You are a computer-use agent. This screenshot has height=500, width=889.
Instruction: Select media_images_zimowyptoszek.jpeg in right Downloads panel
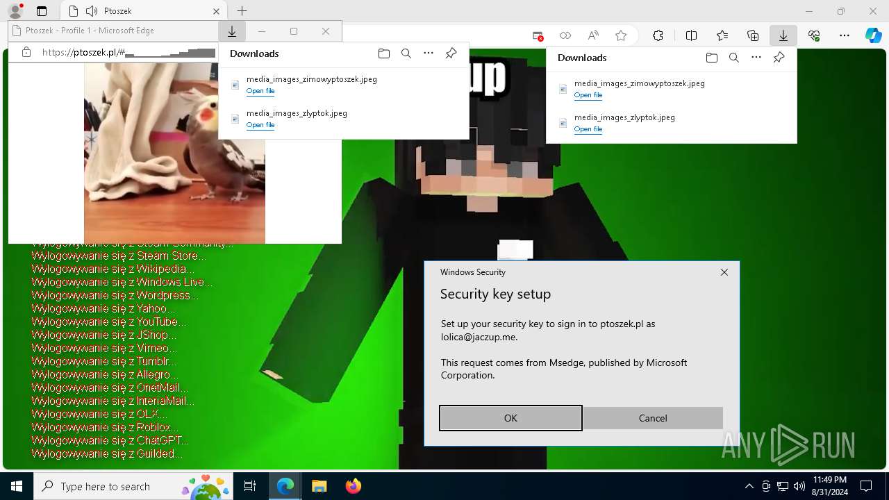(640, 83)
